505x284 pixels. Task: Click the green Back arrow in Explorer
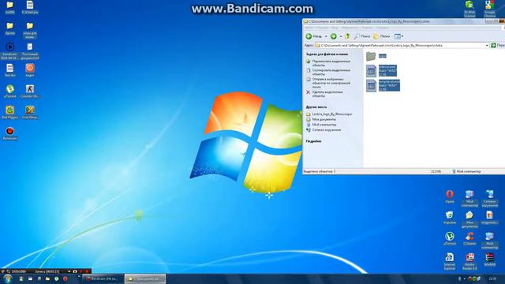pyautogui.click(x=309, y=36)
